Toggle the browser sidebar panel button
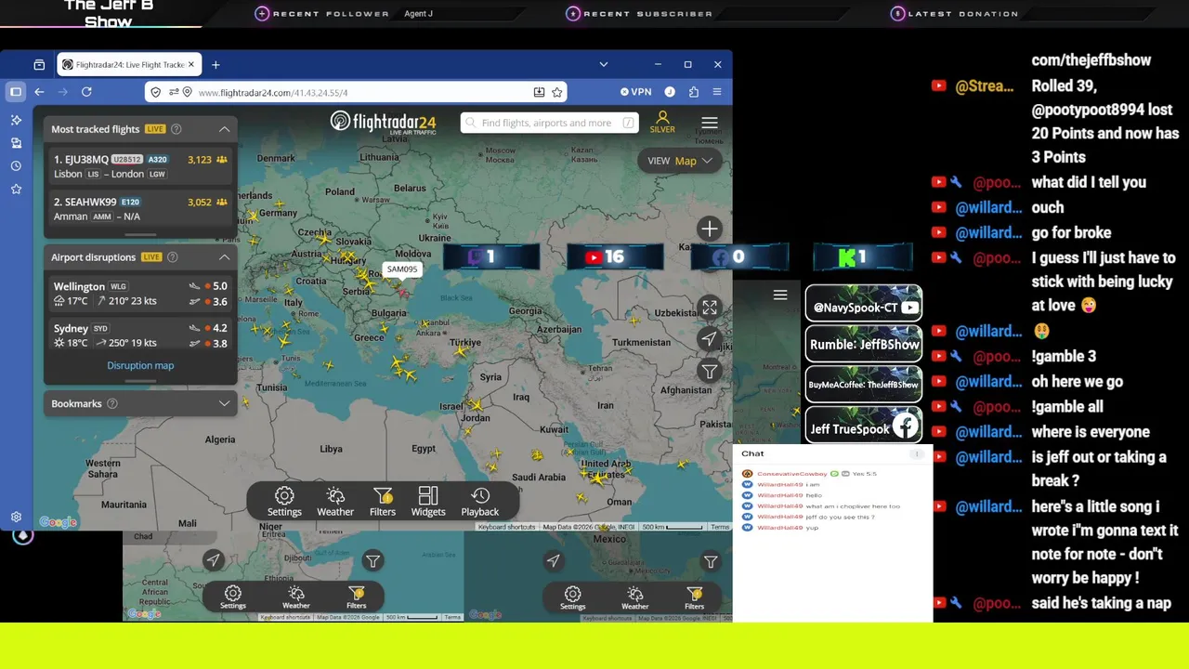Screen dimensions: 1189x669 pyautogui.click(x=16, y=92)
